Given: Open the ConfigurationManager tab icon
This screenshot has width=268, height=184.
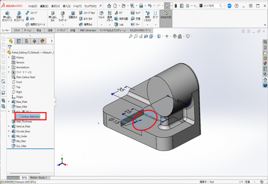Looking at the screenshot, I should click(x=27, y=41).
